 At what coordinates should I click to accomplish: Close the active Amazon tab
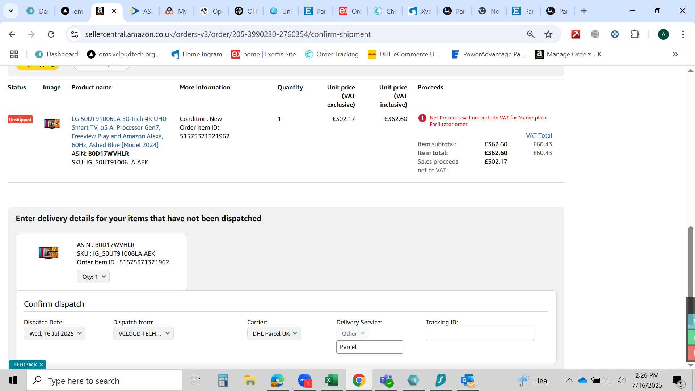point(114,11)
